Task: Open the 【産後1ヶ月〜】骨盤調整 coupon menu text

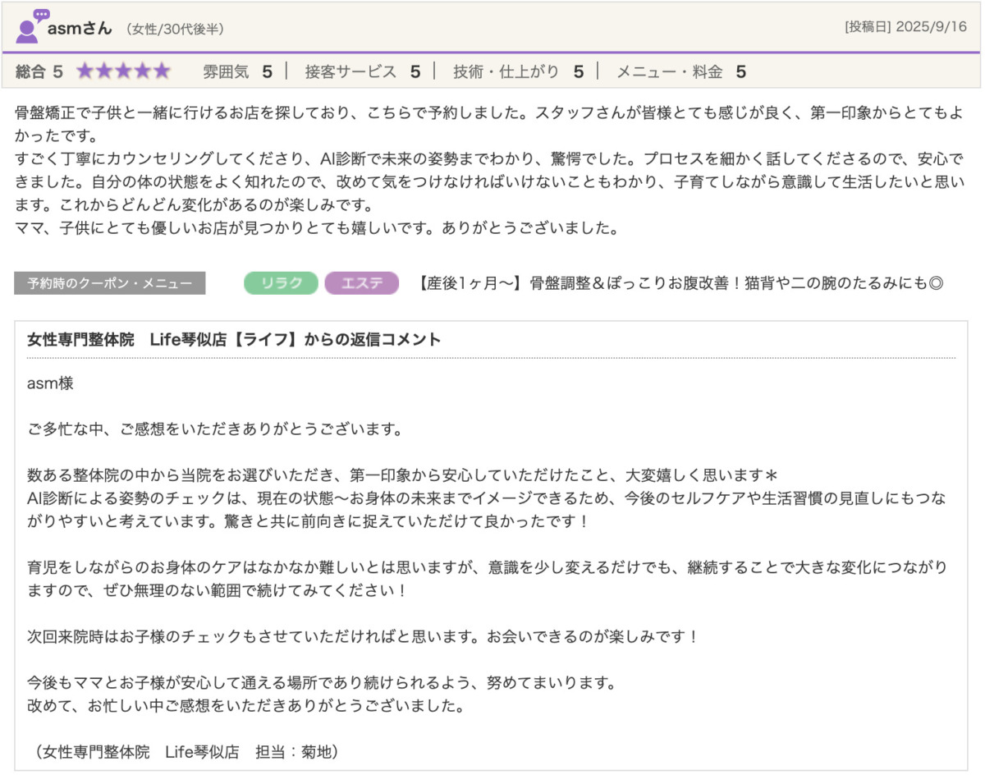Action: (680, 283)
